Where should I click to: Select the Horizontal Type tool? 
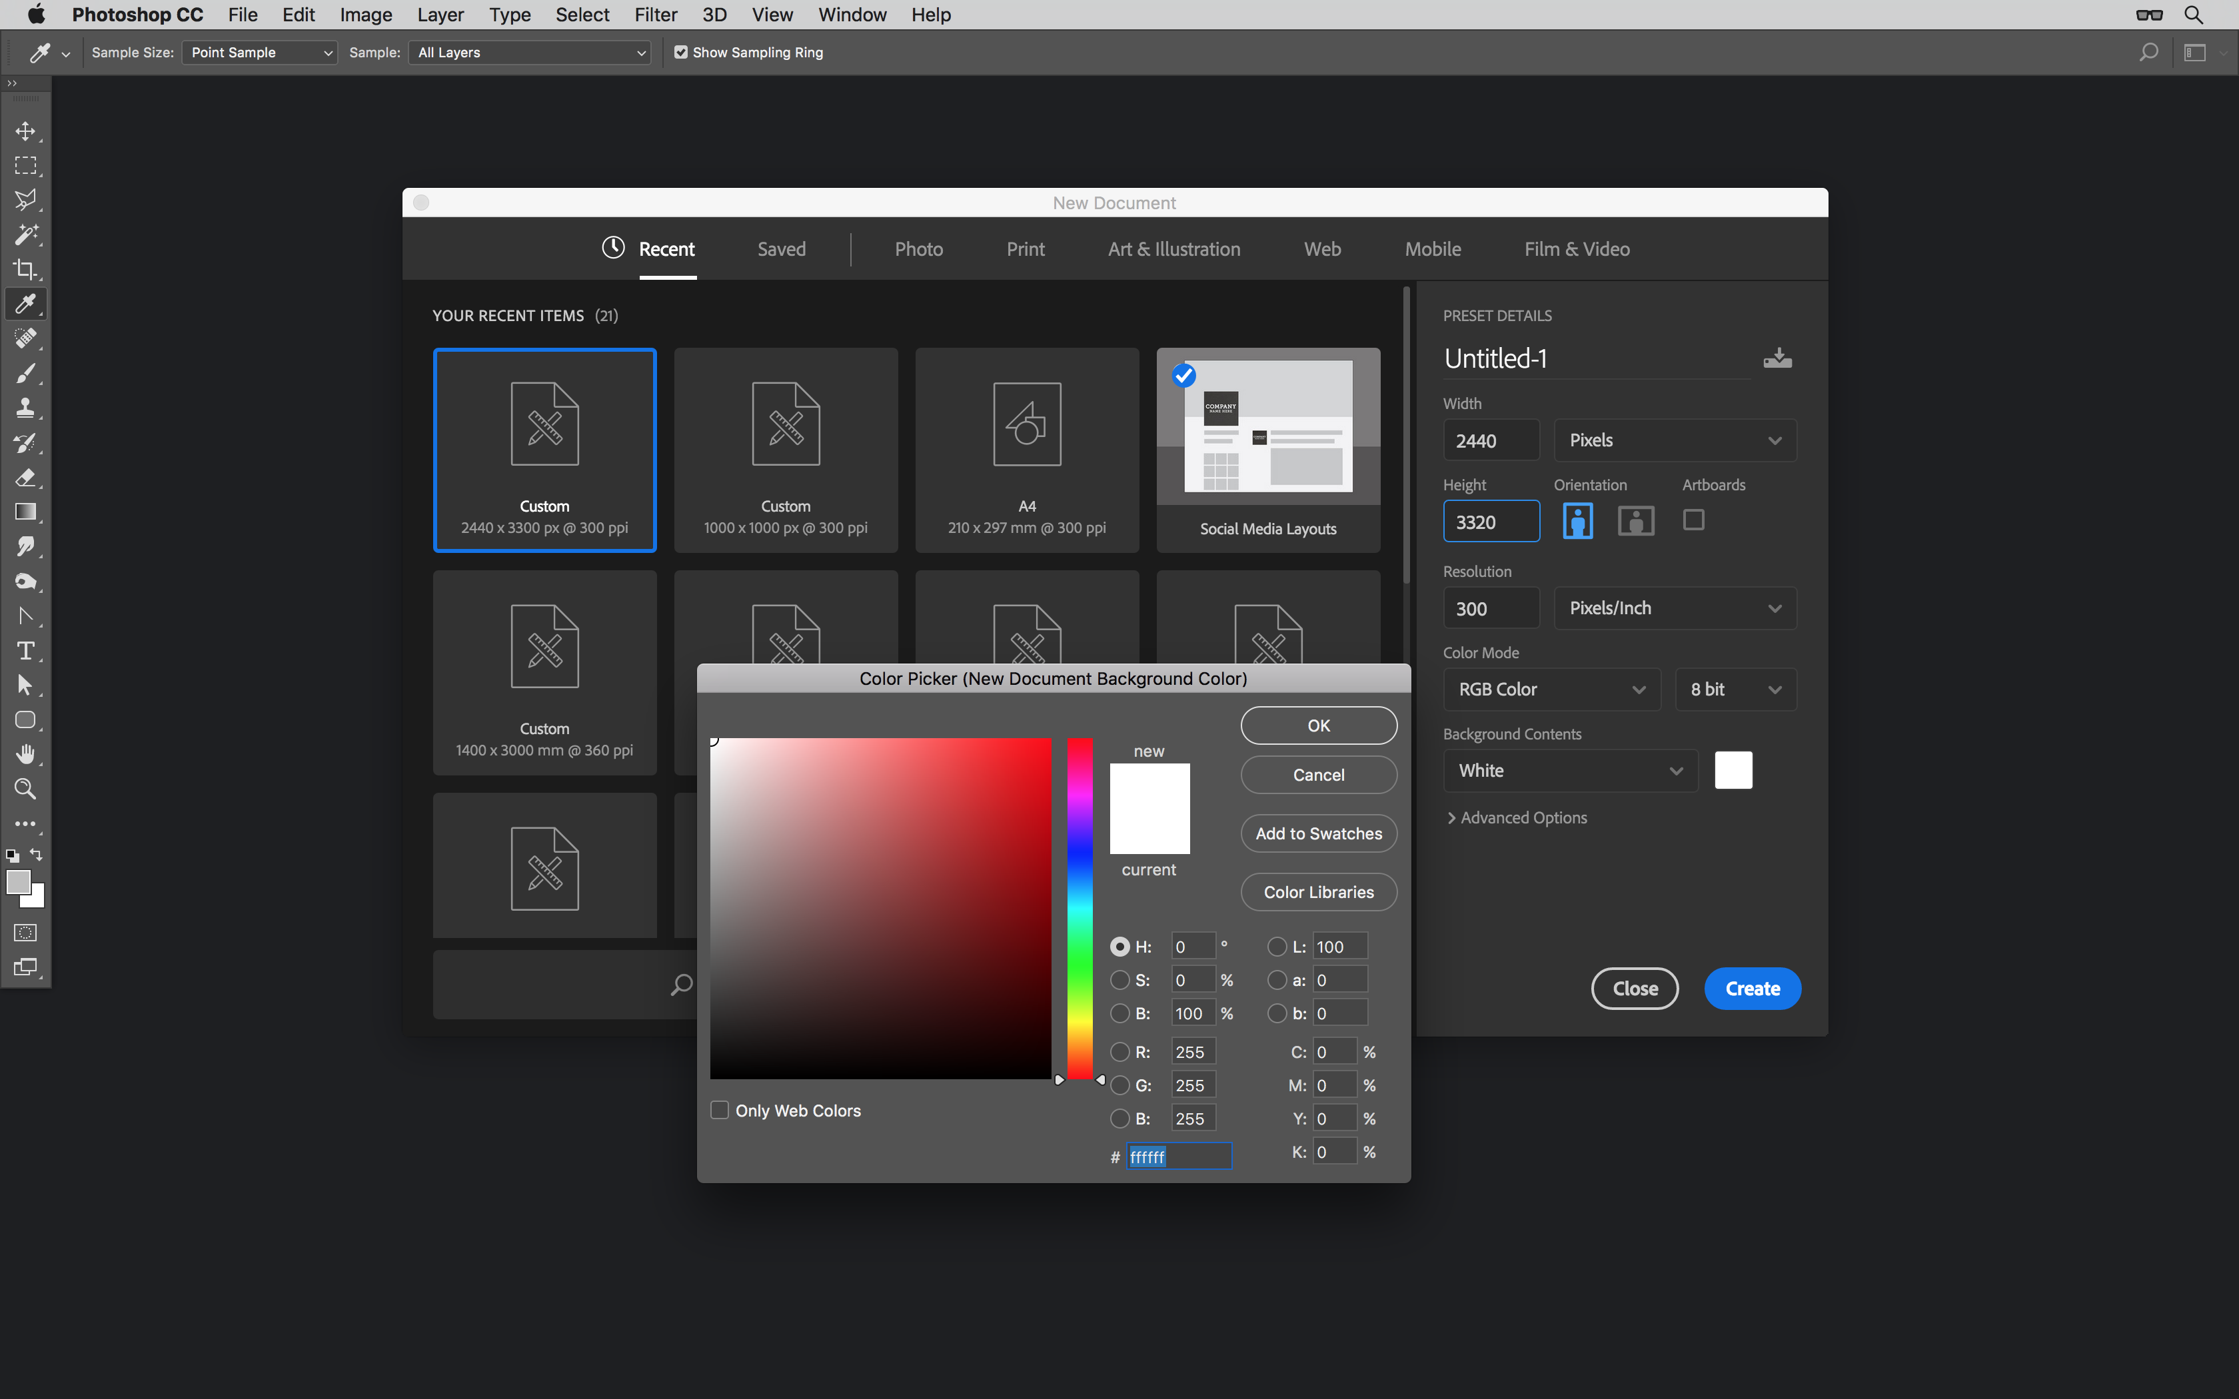(25, 650)
